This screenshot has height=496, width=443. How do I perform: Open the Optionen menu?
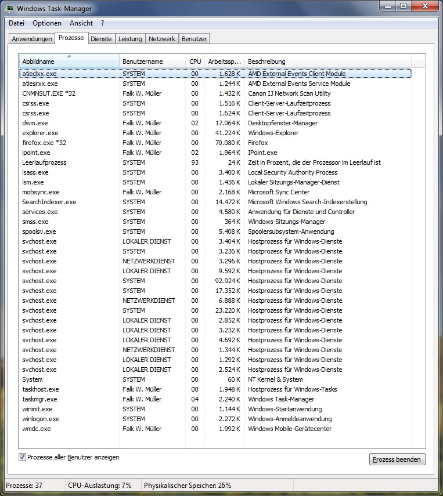coord(47,23)
